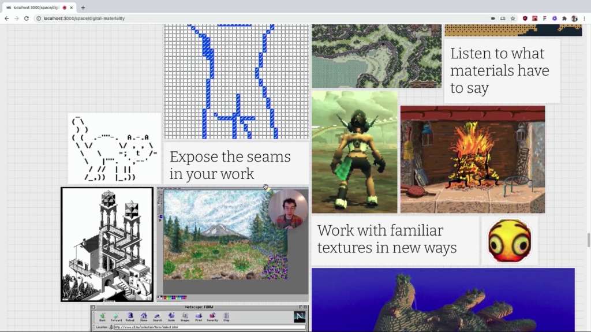
Task: View site information icon in address bar
Action: click(x=39, y=18)
